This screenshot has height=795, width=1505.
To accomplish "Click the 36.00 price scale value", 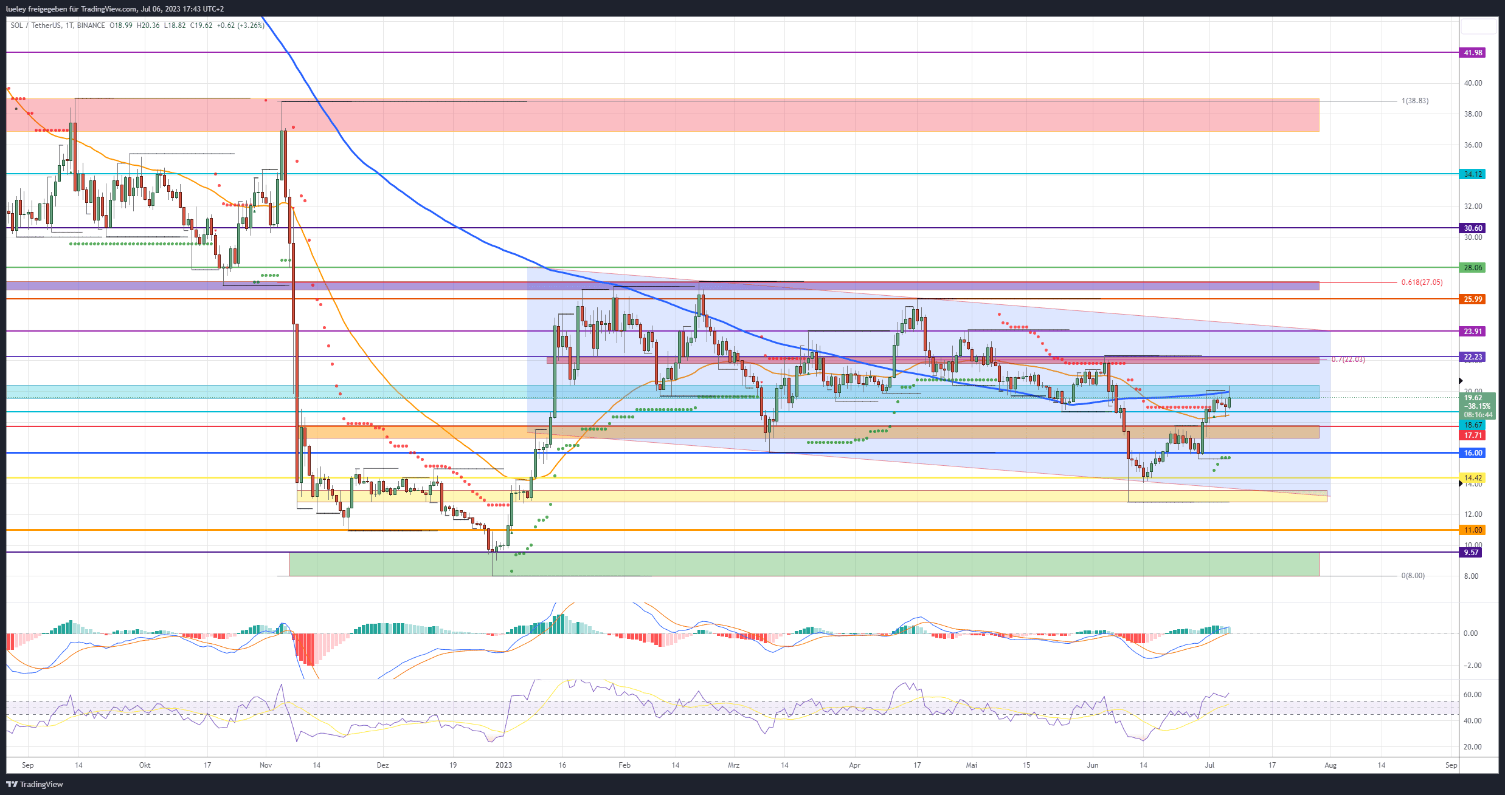I will pyautogui.click(x=1473, y=145).
